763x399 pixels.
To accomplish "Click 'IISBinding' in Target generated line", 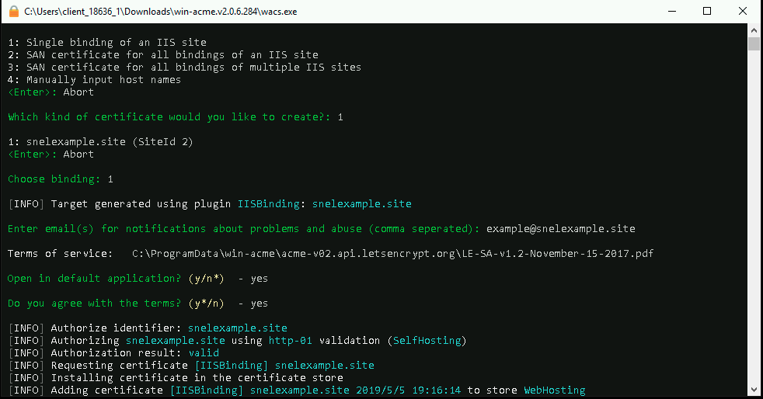I will [268, 204].
